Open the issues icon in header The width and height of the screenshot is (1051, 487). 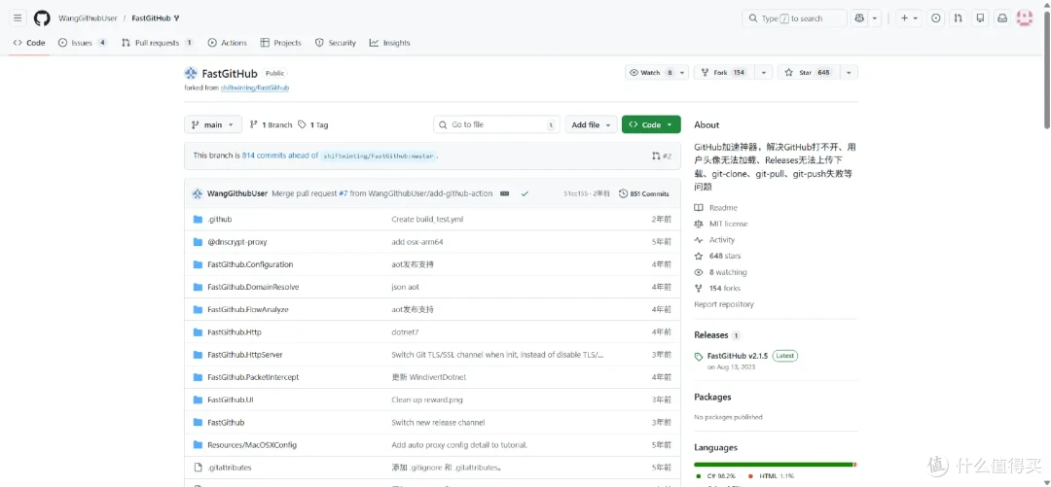pyautogui.click(x=936, y=18)
